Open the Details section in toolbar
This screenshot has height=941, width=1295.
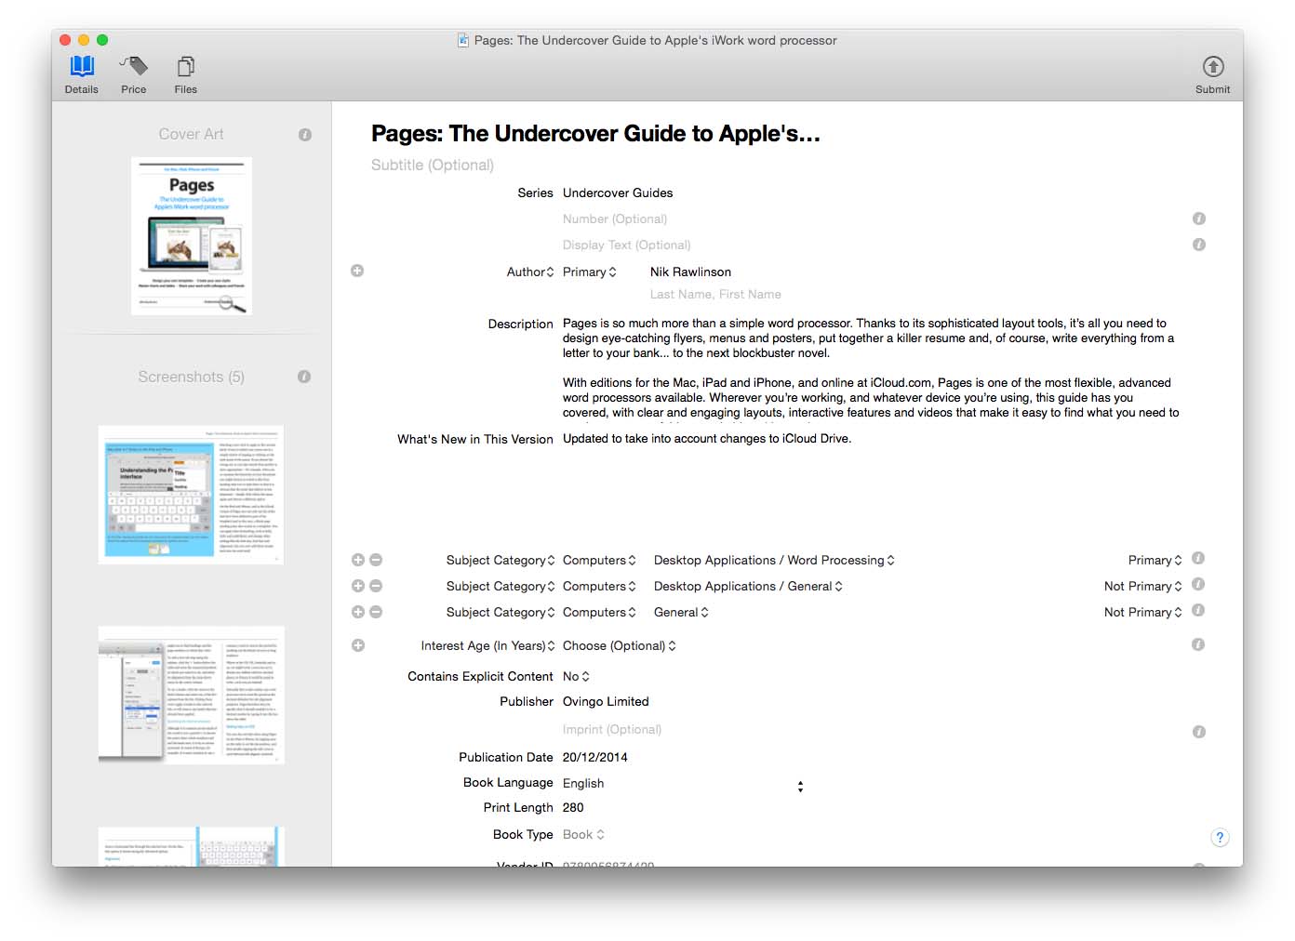coord(82,74)
